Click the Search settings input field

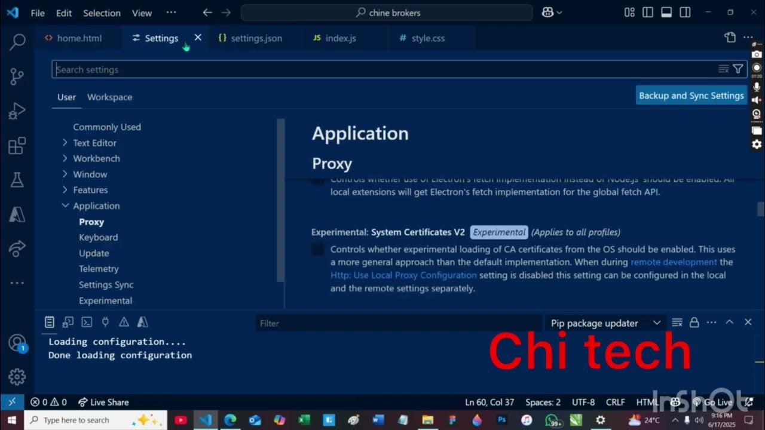pyautogui.click(x=239, y=69)
